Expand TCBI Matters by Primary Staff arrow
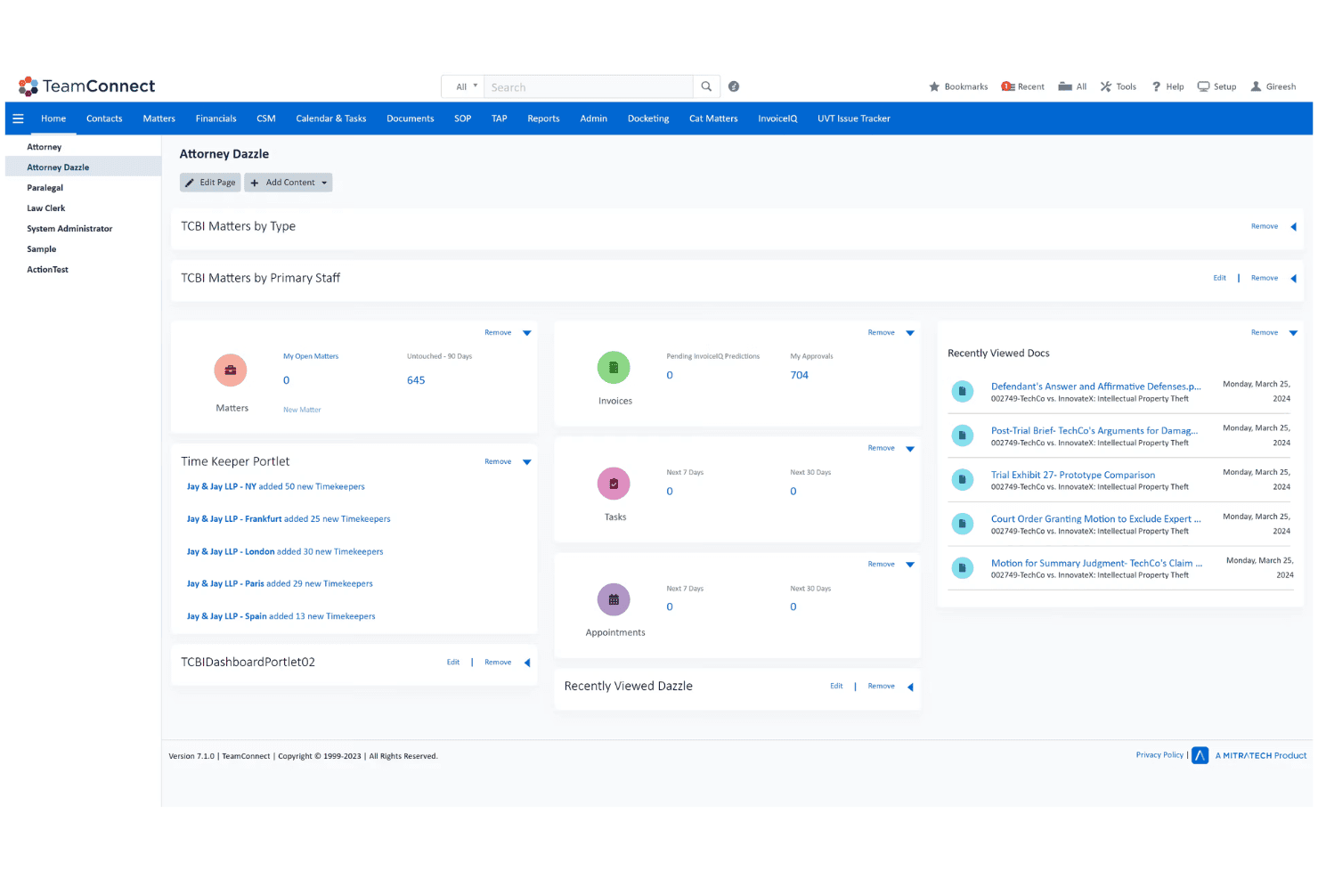This screenshot has height=879, width=1318. tap(1293, 279)
